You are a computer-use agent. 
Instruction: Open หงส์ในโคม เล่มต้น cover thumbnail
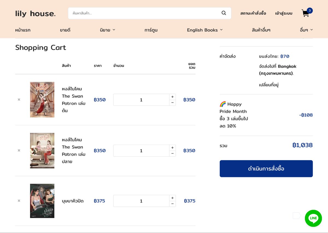coord(42,100)
